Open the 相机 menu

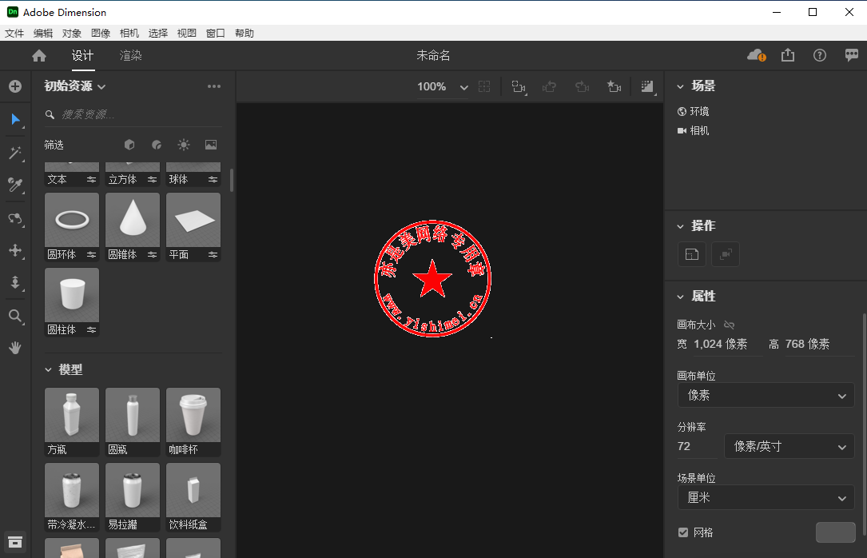[129, 34]
